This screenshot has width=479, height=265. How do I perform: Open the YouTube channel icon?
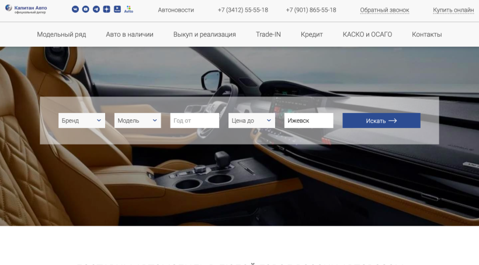click(85, 9)
